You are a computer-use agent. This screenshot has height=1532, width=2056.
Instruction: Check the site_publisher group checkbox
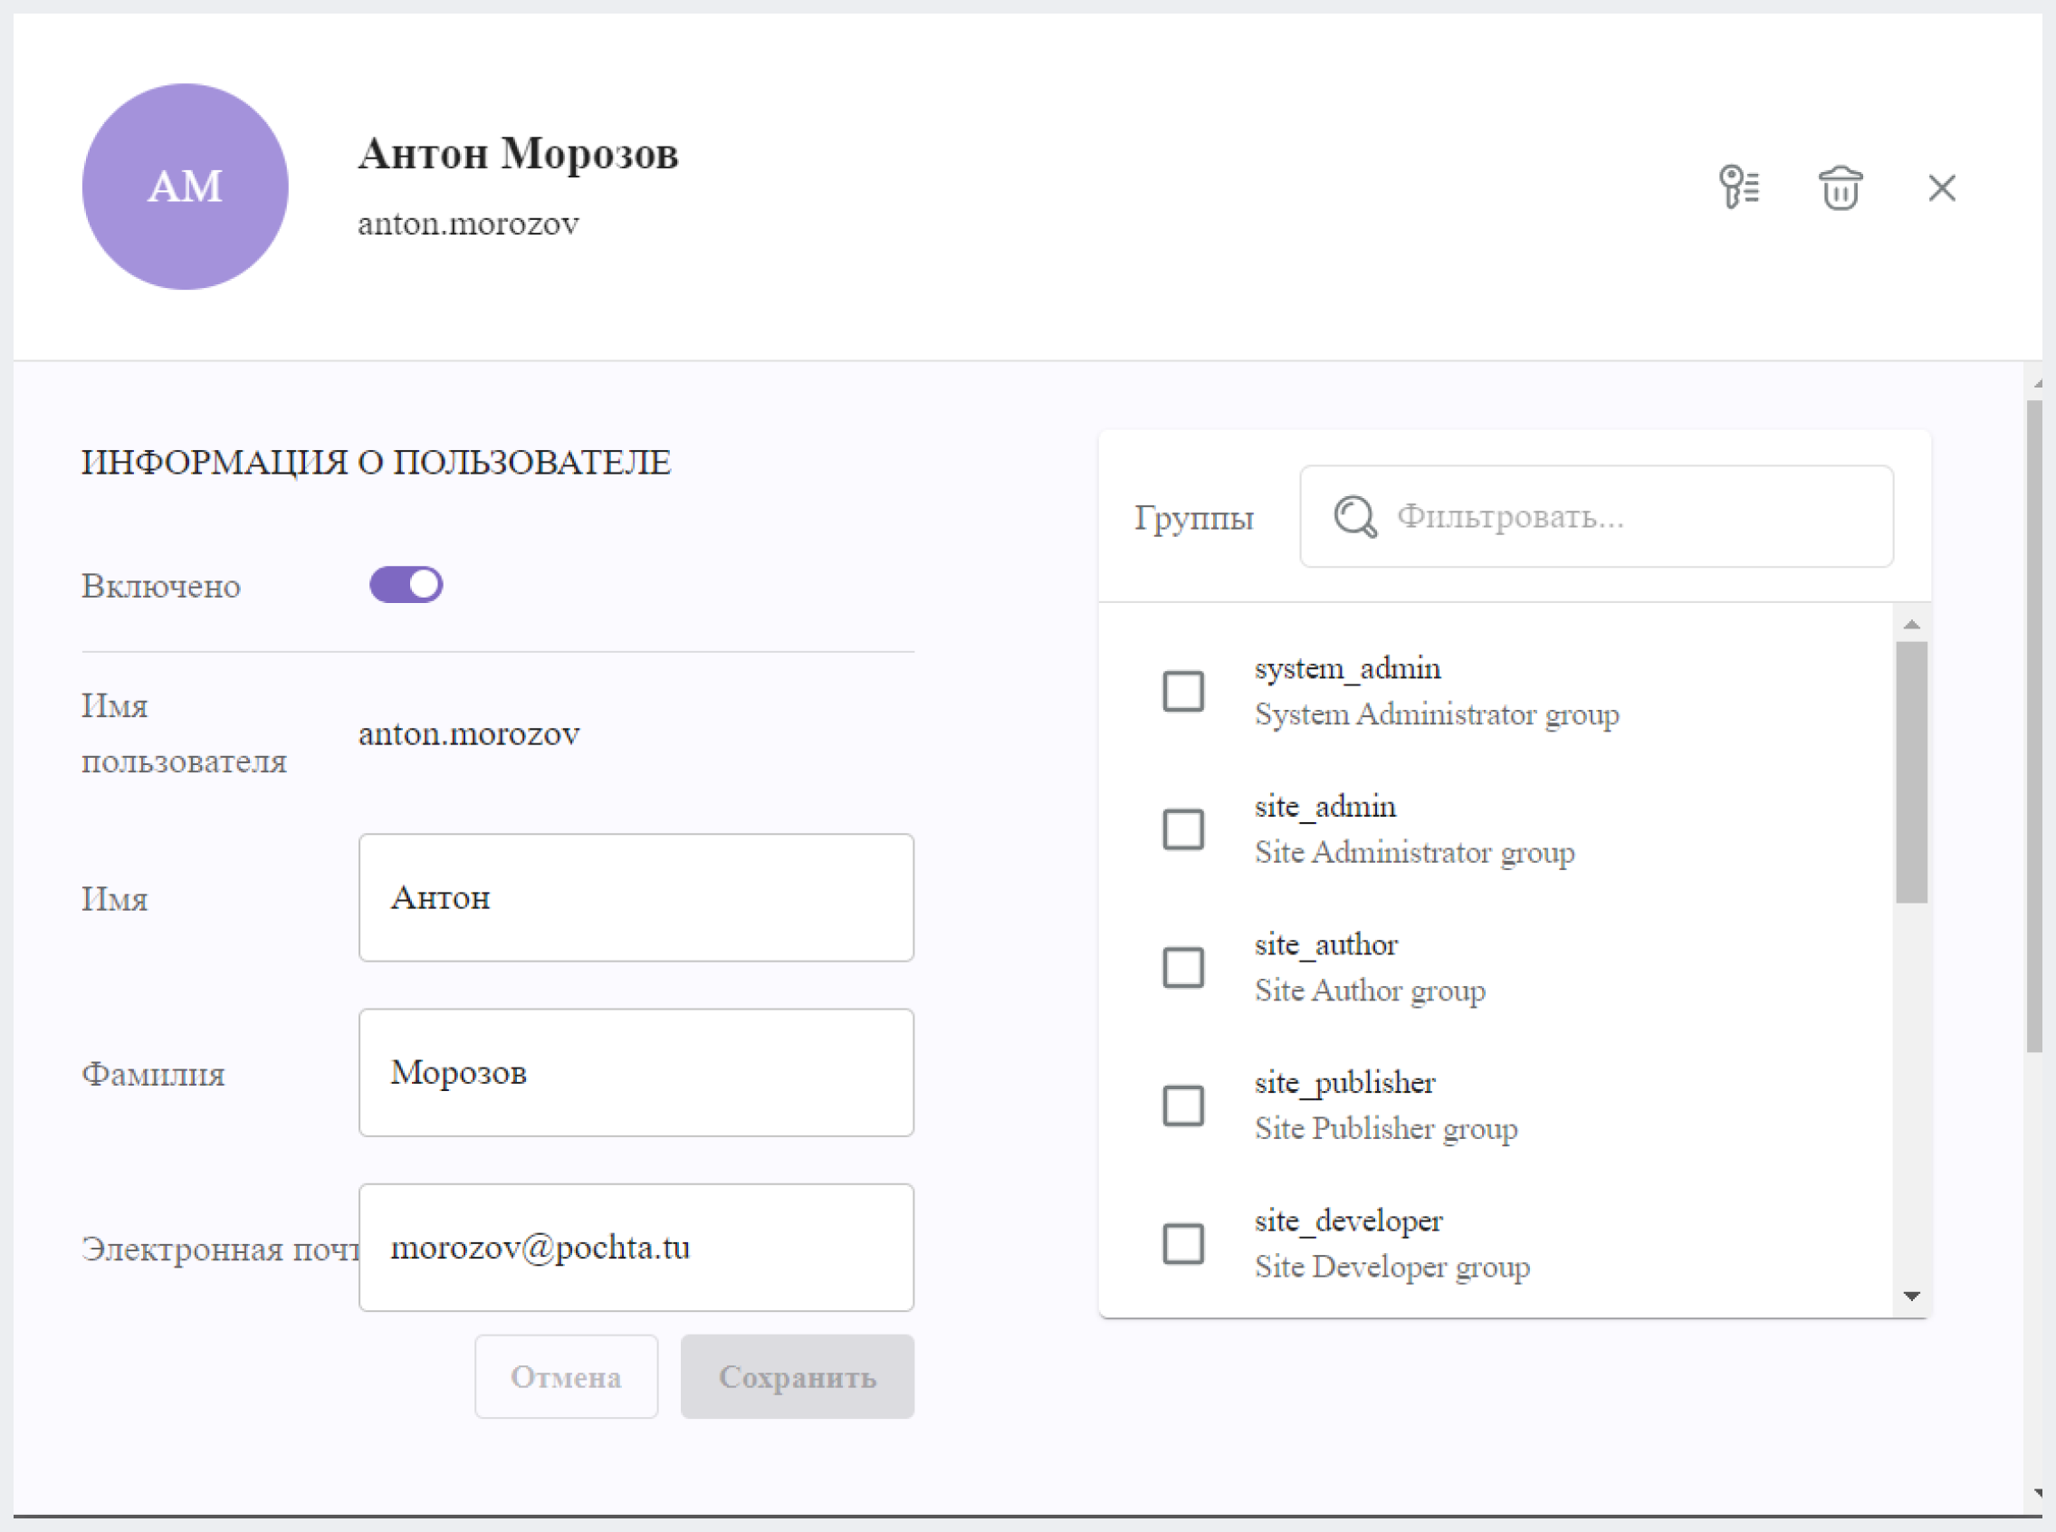tap(1183, 1106)
